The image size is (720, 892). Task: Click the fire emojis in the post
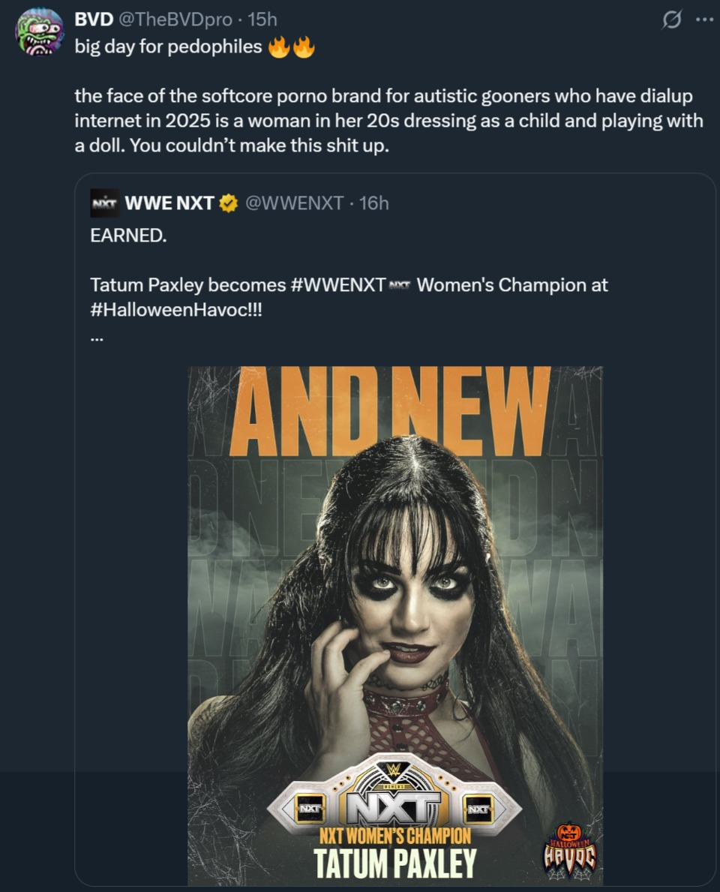[x=291, y=47]
